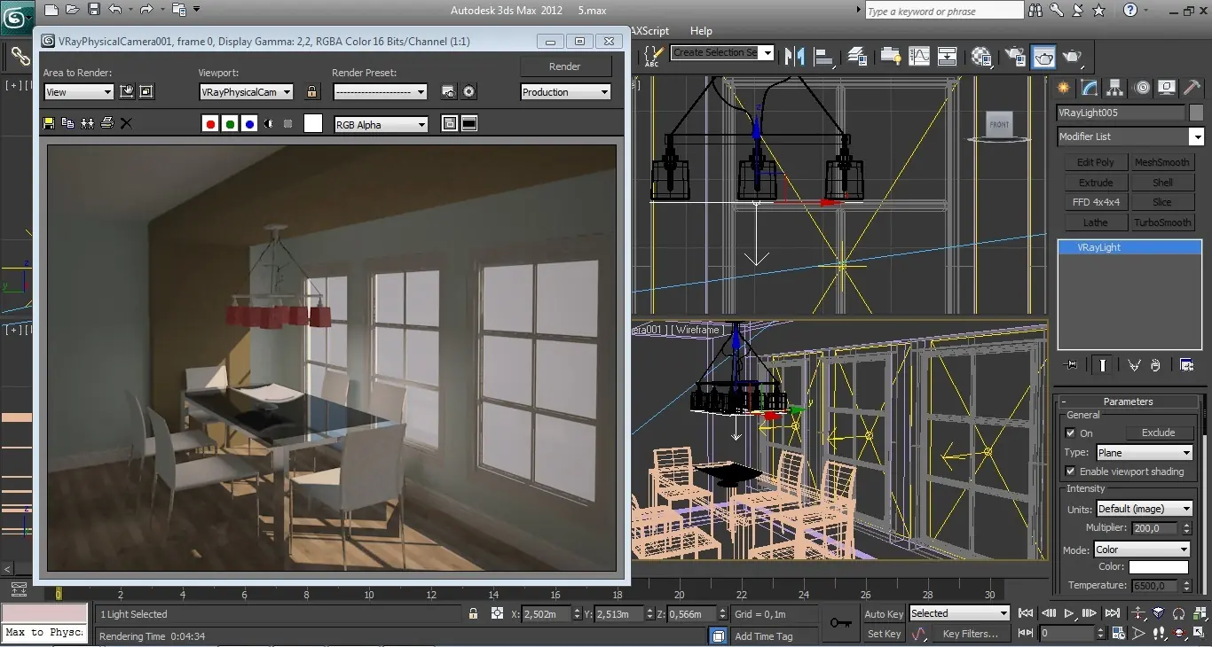Uncheck the On checkbox for light
1212x647 pixels.
1070,433
